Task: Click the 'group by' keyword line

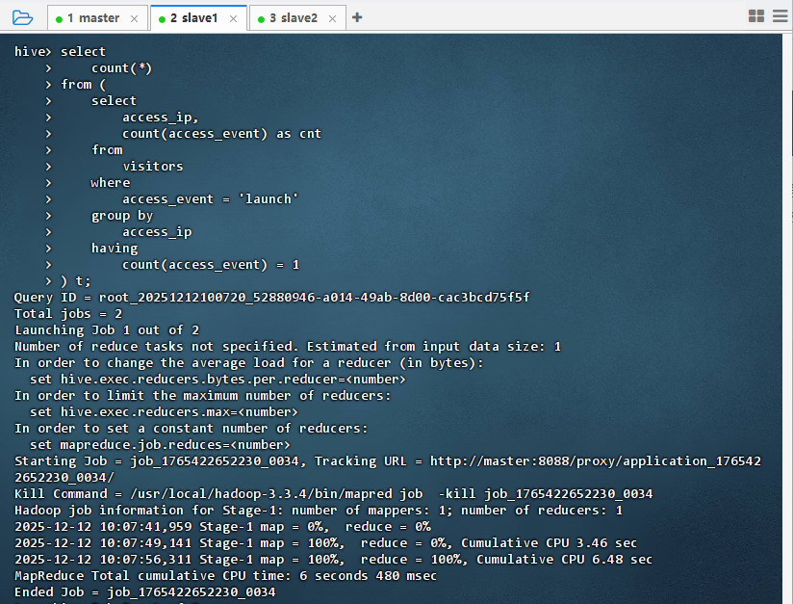Action: [x=122, y=216]
